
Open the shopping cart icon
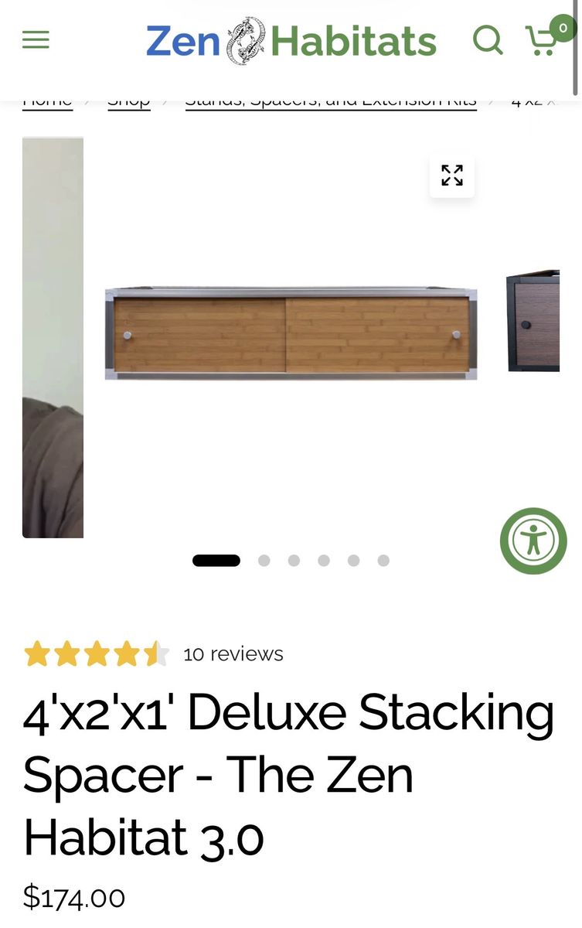(541, 40)
